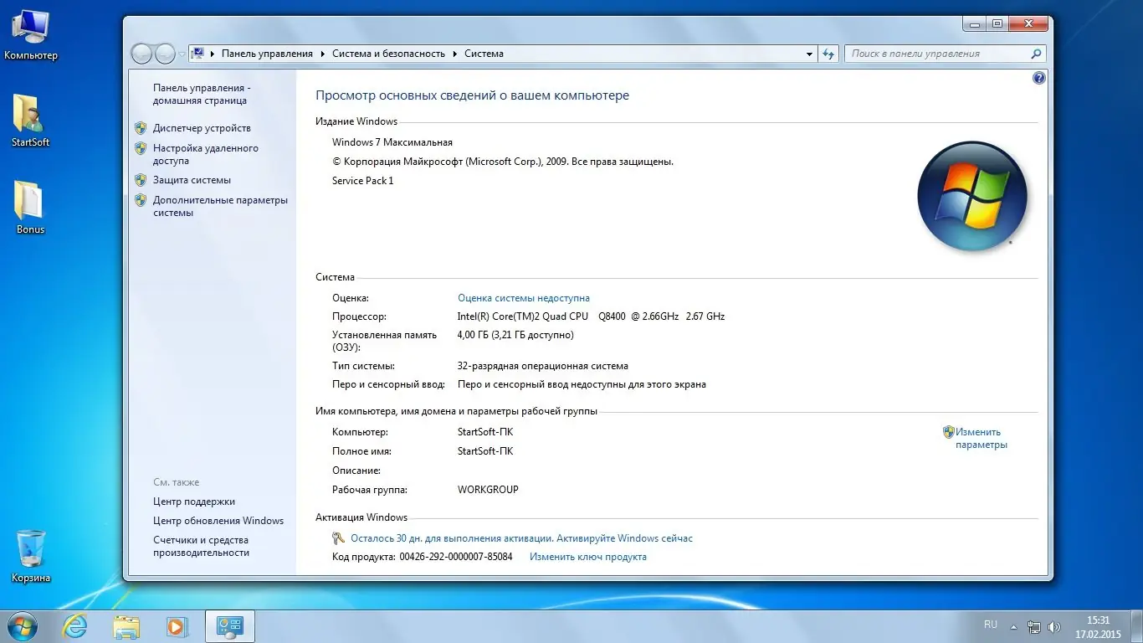The width and height of the screenshot is (1143, 643).
Task: Click the RU language indicator
Action: (991, 625)
